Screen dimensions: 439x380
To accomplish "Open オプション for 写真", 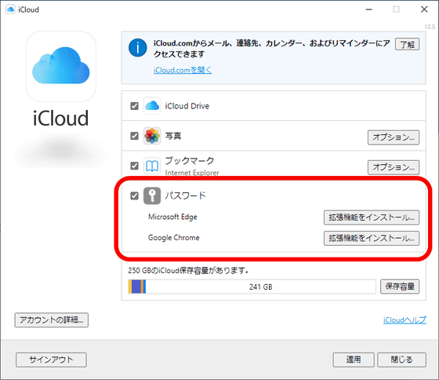I will click(x=394, y=137).
